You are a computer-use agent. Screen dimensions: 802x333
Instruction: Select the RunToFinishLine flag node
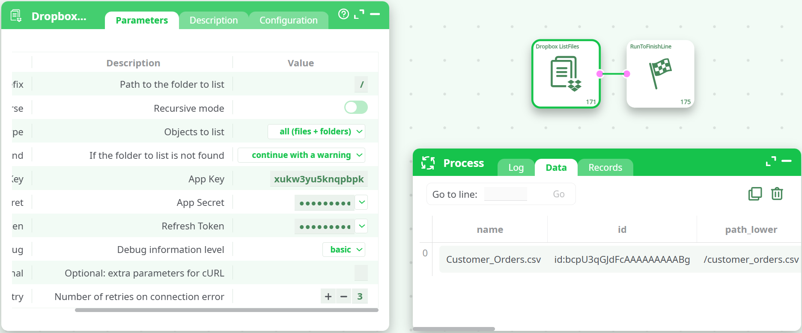660,74
